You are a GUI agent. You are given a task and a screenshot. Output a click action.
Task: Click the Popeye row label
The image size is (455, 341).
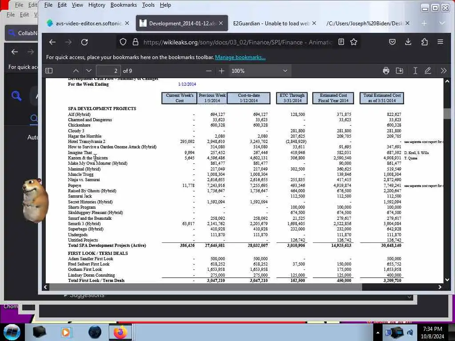(x=75, y=185)
